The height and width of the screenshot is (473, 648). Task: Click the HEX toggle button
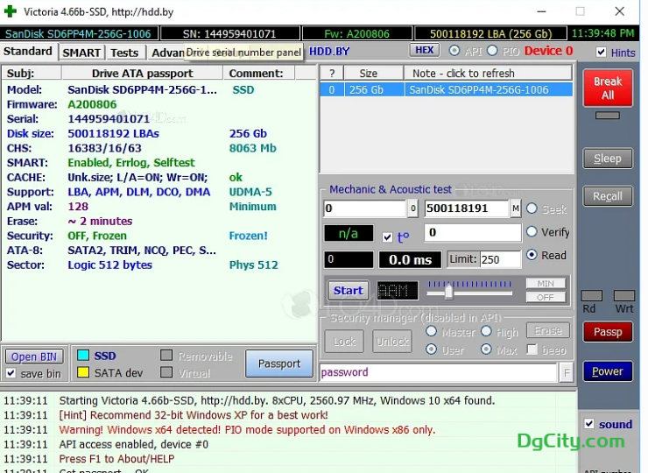pyautogui.click(x=424, y=51)
